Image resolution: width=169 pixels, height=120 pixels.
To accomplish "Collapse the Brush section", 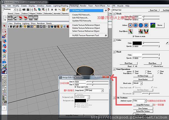I will pos(114,14).
